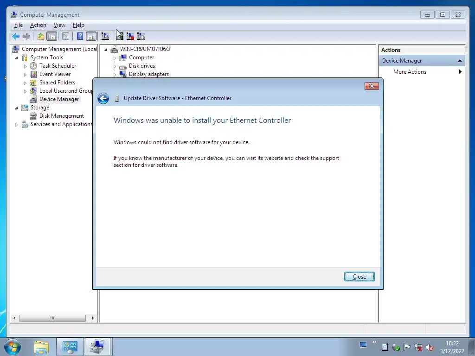Image resolution: width=475 pixels, height=356 pixels.
Task: Select Shared Folders in the console tree
Action: click(57, 83)
